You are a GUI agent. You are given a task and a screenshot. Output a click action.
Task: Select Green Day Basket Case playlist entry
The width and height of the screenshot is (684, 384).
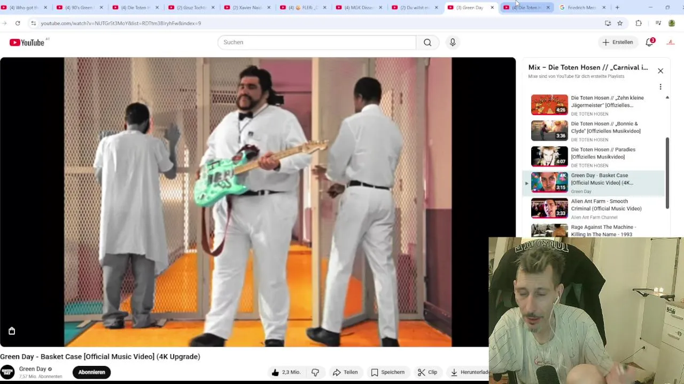click(593, 183)
